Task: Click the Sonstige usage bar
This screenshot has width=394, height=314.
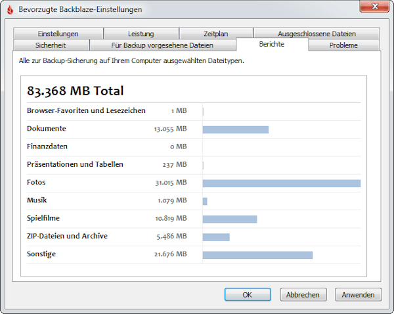Action: (257, 255)
